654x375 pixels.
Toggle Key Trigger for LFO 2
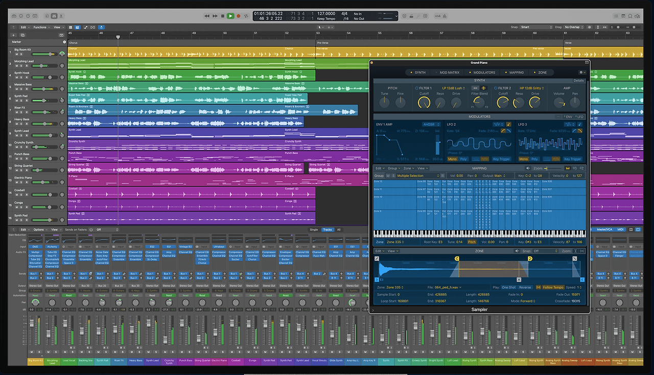(x=501, y=159)
